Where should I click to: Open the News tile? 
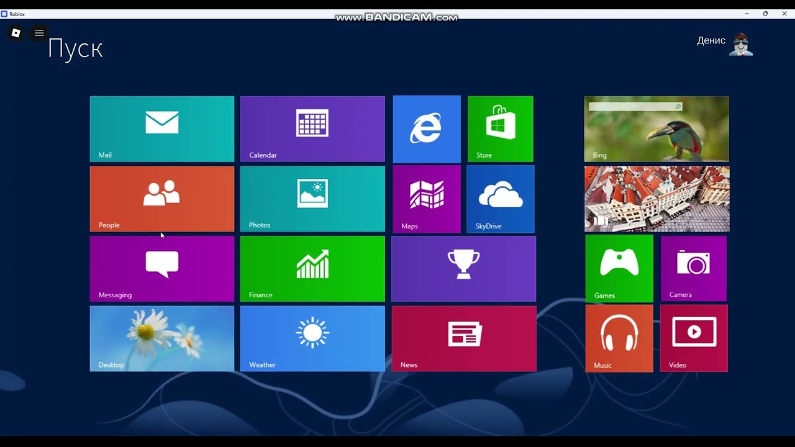click(464, 338)
